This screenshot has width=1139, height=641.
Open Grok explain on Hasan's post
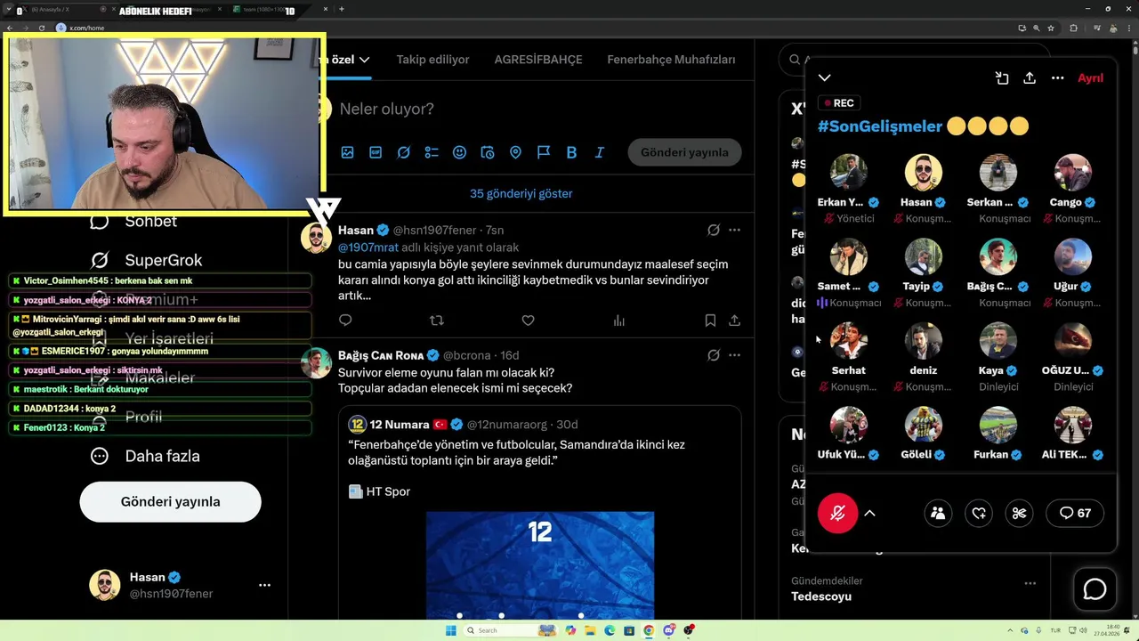pyautogui.click(x=714, y=230)
